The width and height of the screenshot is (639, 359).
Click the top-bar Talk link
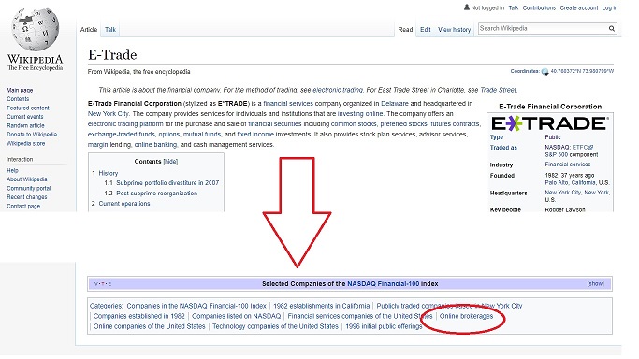[x=514, y=7]
